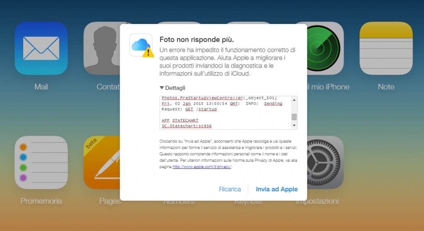Collapse the Dettagli disclosure triangle
424x231 pixels.
click(162, 88)
